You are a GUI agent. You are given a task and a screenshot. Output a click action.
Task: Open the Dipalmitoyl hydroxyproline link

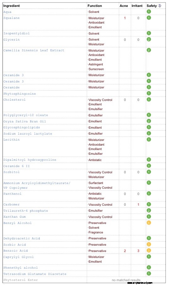30,160
